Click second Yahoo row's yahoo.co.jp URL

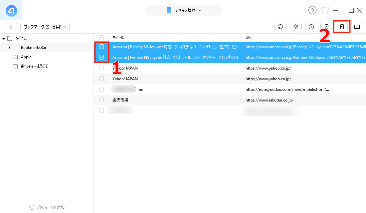(268, 79)
